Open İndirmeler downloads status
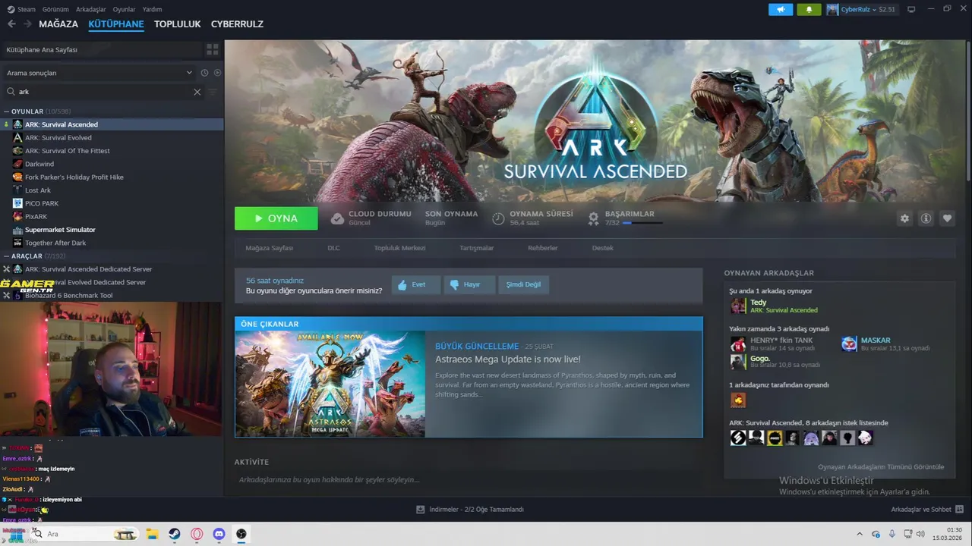This screenshot has width=972, height=546. pos(470,510)
